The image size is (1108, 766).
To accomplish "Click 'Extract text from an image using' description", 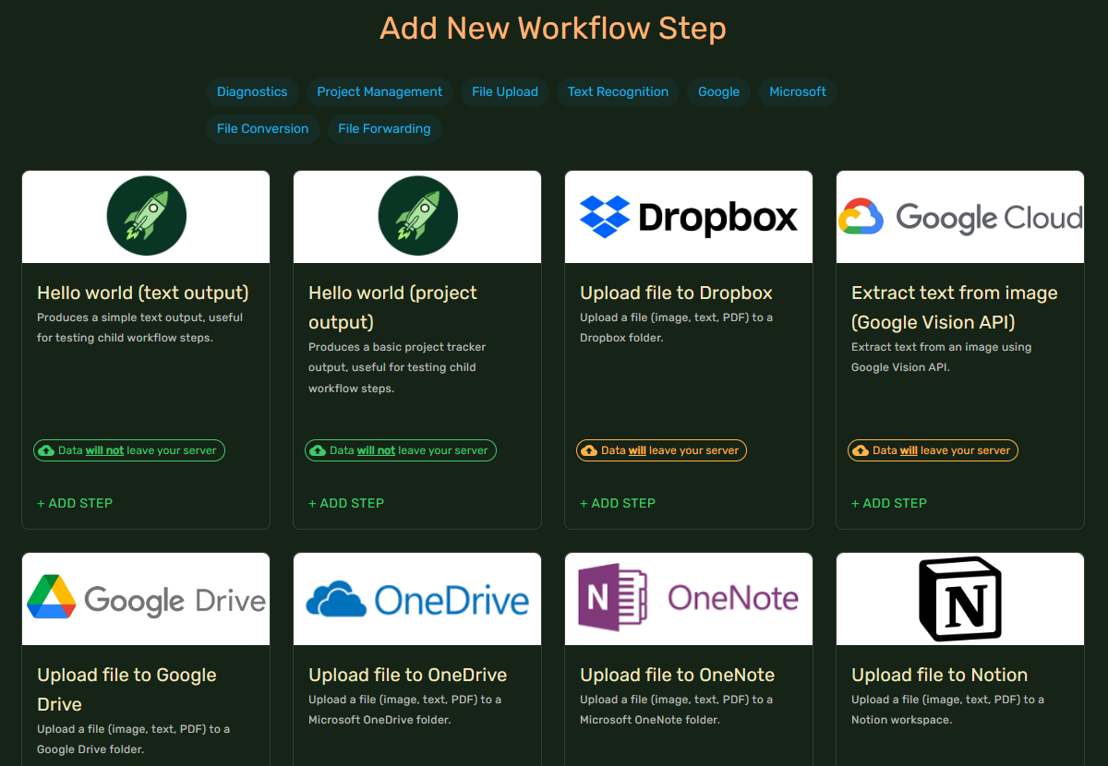I will pyautogui.click(x=942, y=357).
